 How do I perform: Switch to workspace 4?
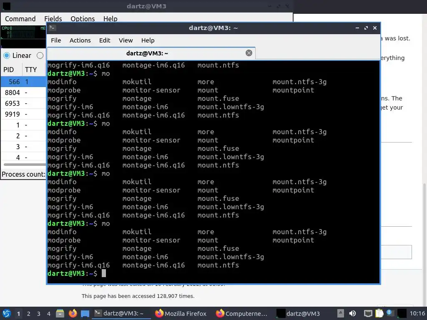(49, 314)
